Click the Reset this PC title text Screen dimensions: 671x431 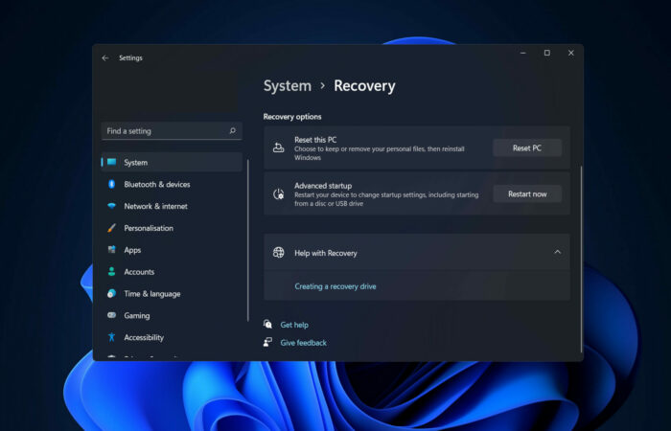[315, 140]
